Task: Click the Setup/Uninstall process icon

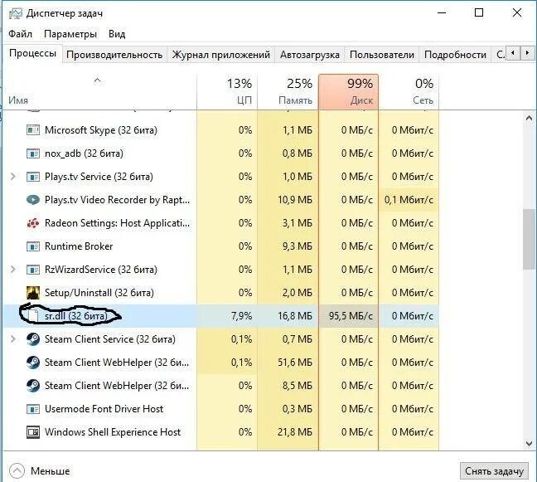Action: tap(33, 293)
